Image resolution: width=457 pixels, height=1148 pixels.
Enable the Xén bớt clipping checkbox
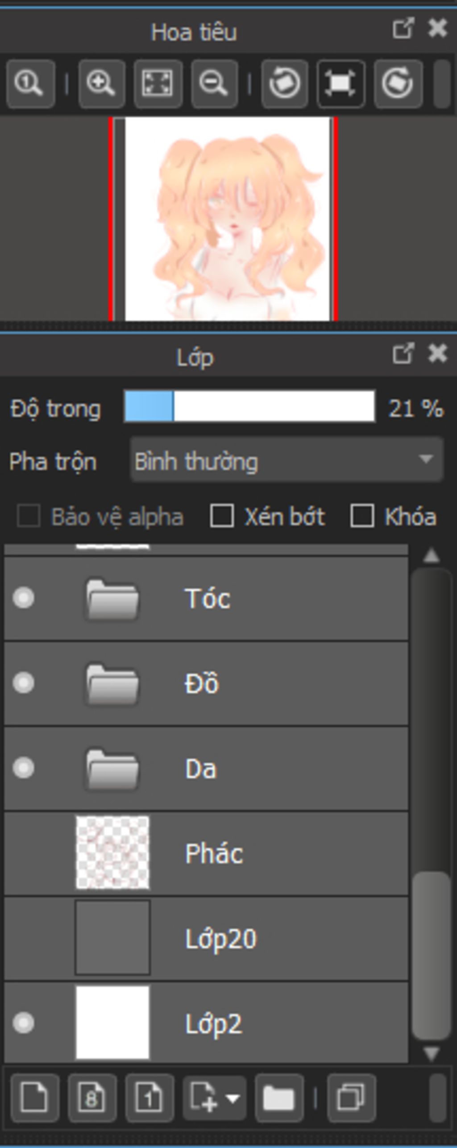click(x=222, y=516)
